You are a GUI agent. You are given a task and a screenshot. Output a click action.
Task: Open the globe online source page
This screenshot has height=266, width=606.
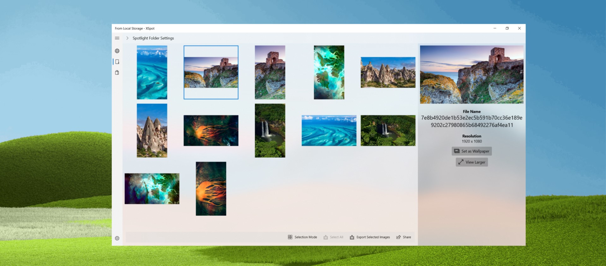[117, 51]
